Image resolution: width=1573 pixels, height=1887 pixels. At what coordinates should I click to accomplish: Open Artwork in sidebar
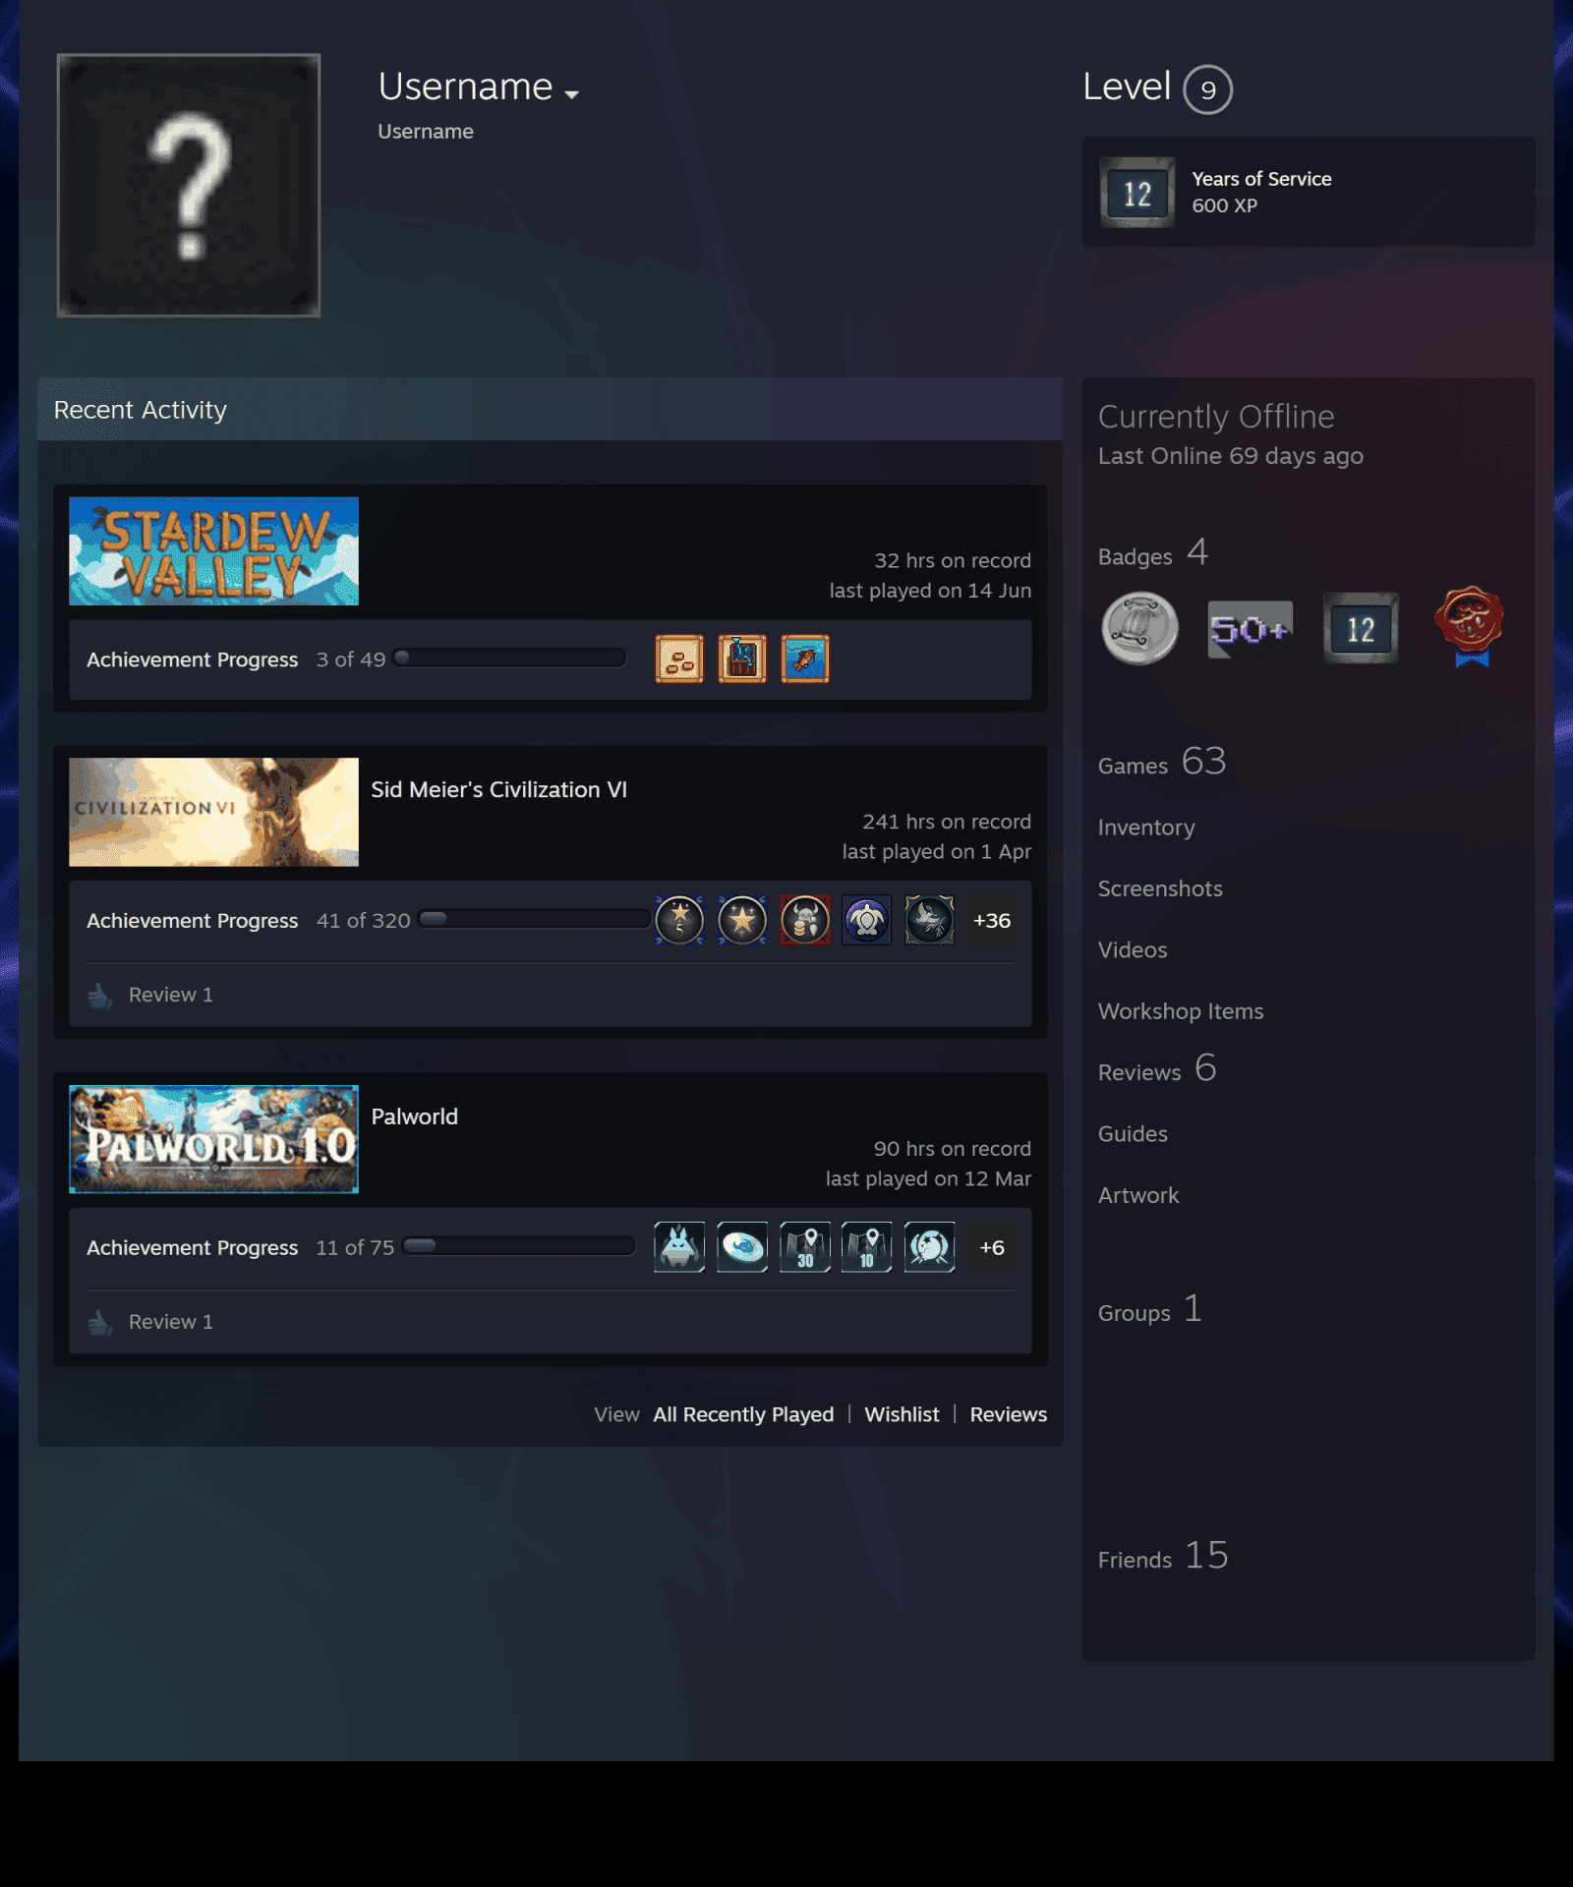point(1138,1195)
